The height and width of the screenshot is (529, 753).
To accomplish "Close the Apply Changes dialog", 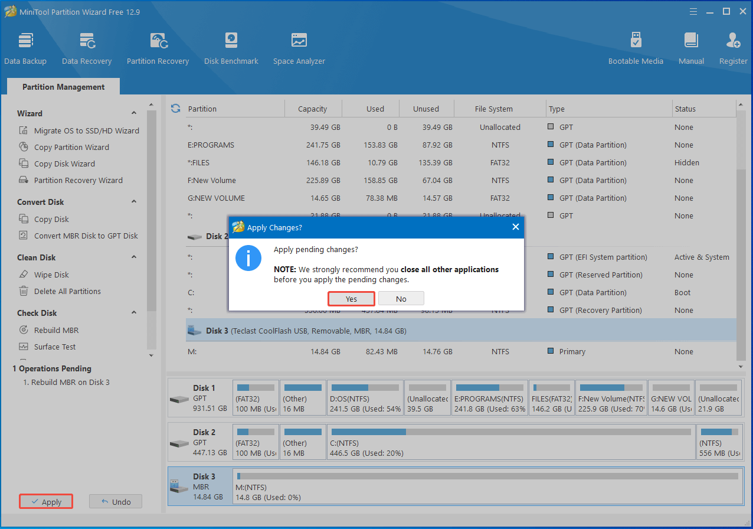I will point(515,227).
